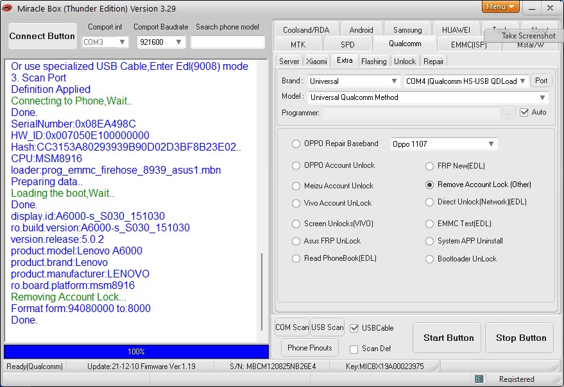Open the Extra sub-tab
Image resolution: width=564 pixels, height=387 pixels.
[345, 60]
